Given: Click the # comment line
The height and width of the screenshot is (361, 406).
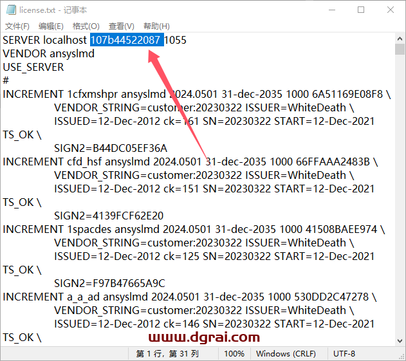Looking at the screenshot, I should pyautogui.click(x=6, y=80).
